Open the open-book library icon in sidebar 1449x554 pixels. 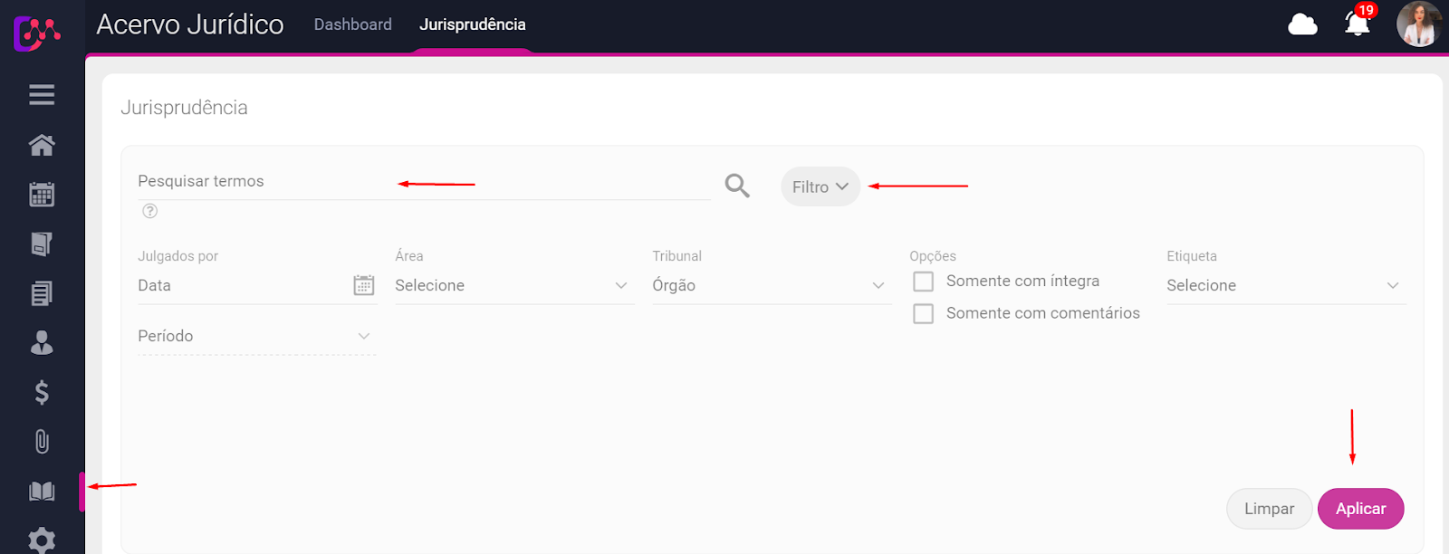tap(42, 492)
